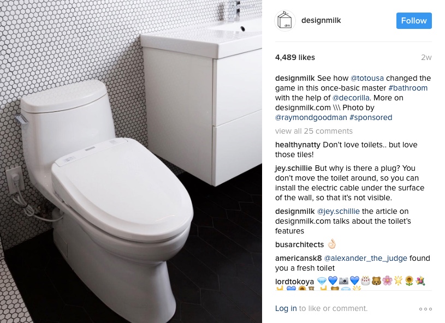The height and width of the screenshot is (323, 445).
Task: Open the @jey.schillie mention in the reply
Action: (338, 211)
